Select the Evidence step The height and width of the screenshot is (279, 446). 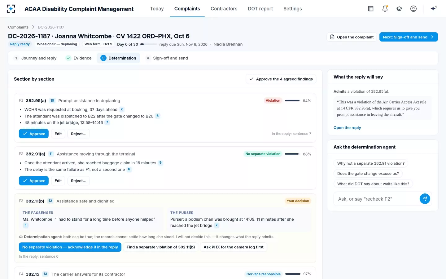click(79, 58)
